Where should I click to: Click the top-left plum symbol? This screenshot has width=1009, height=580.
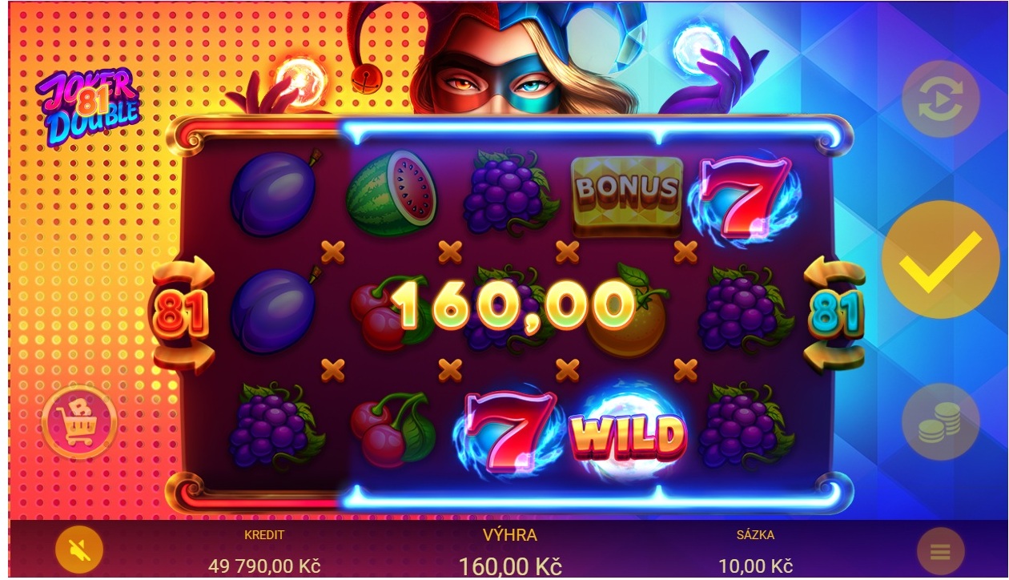click(x=273, y=192)
